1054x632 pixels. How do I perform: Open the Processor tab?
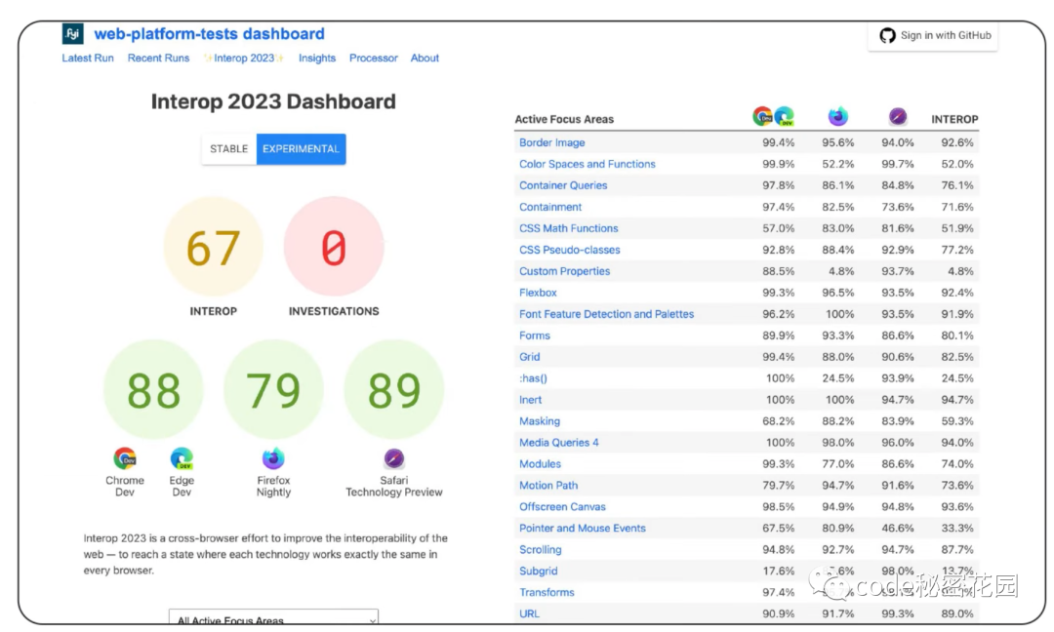tap(374, 58)
